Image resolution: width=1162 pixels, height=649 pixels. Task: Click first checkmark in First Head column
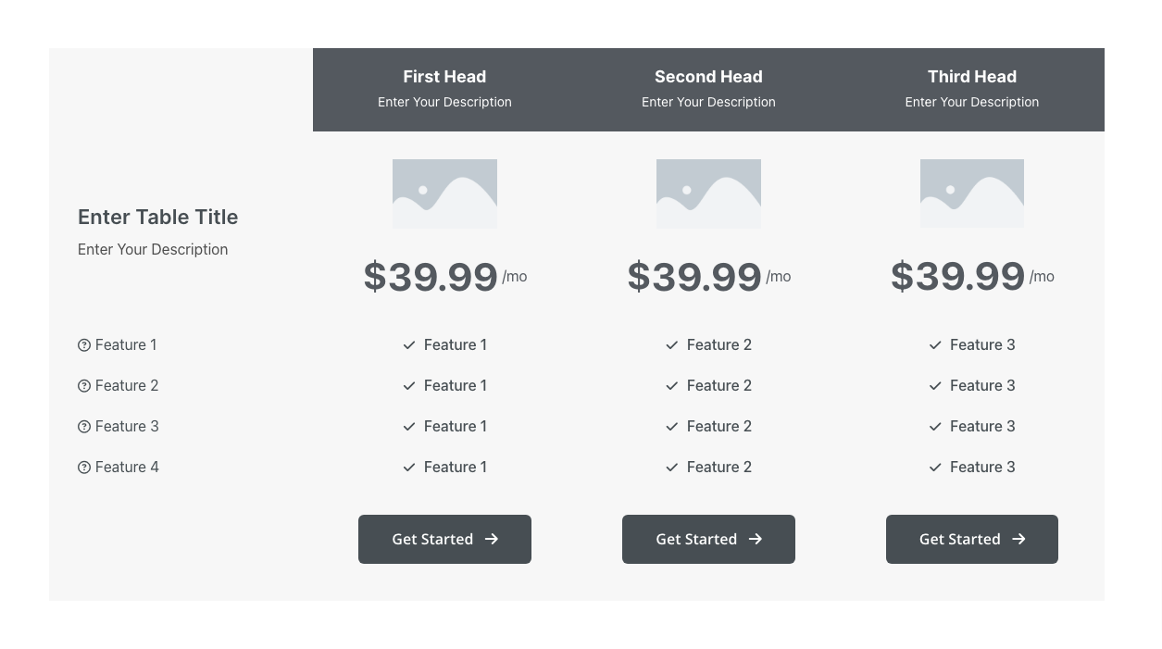[x=409, y=345]
